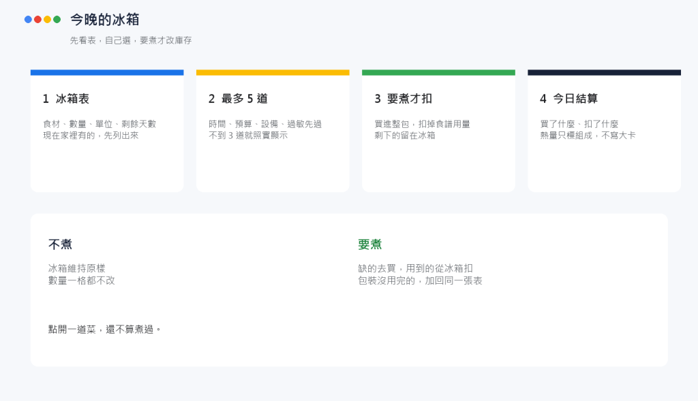The width and height of the screenshot is (698, 401).
Task: Click text 數量一格都不改
Action: click(x=82, y=280)
